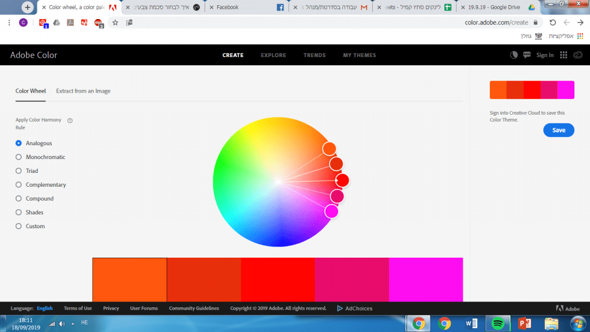The image size is (590, 332).
Task: Open the Adobe apps grid icon
Action: pyautogui.click(x=563, y=55)
